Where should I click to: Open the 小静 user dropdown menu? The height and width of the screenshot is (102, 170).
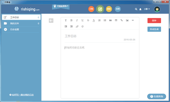147,9
